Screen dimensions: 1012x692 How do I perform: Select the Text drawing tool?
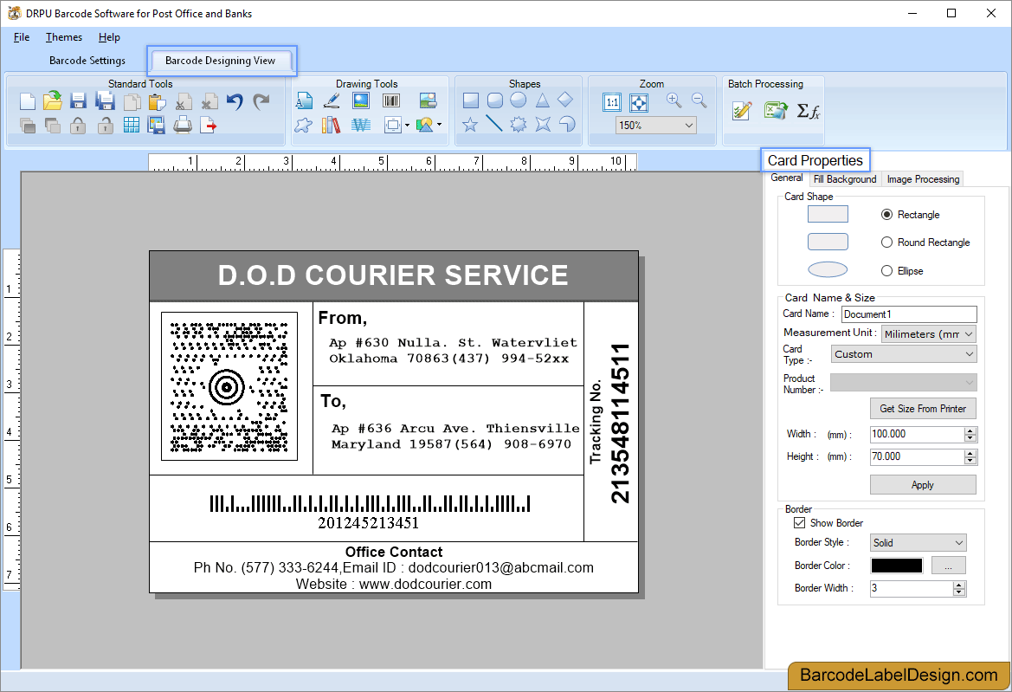(x=305, y=100)
